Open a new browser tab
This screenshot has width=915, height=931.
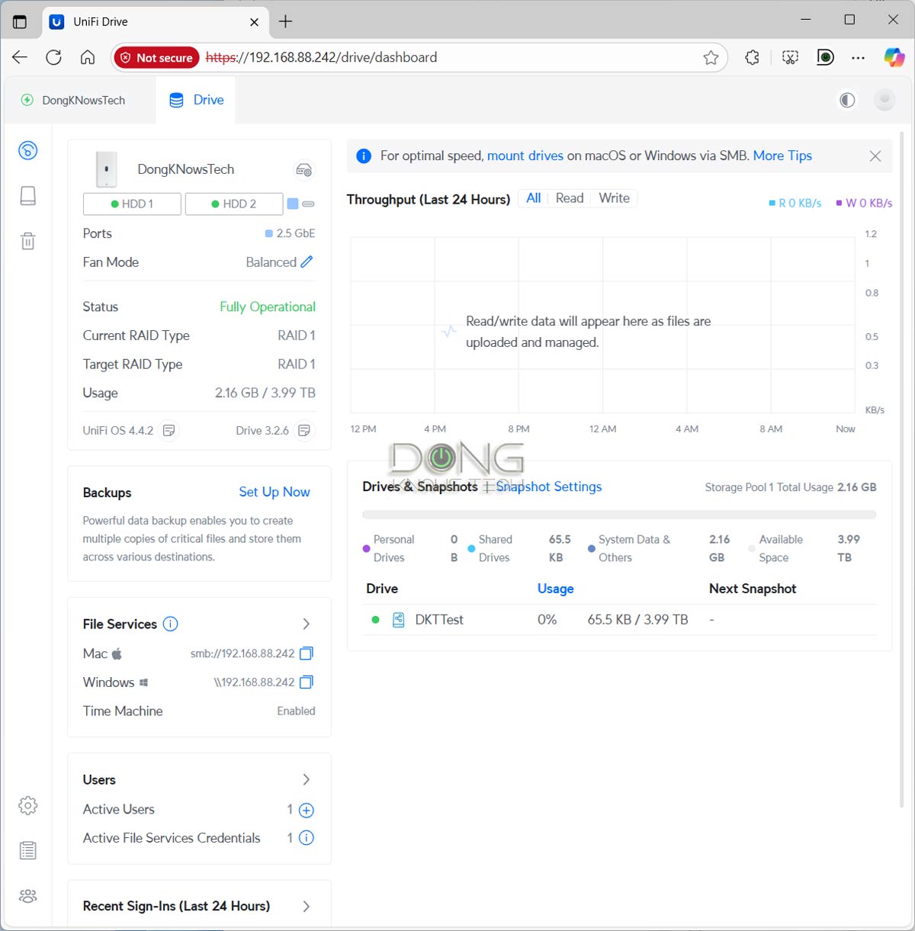(x=286, y=21)
